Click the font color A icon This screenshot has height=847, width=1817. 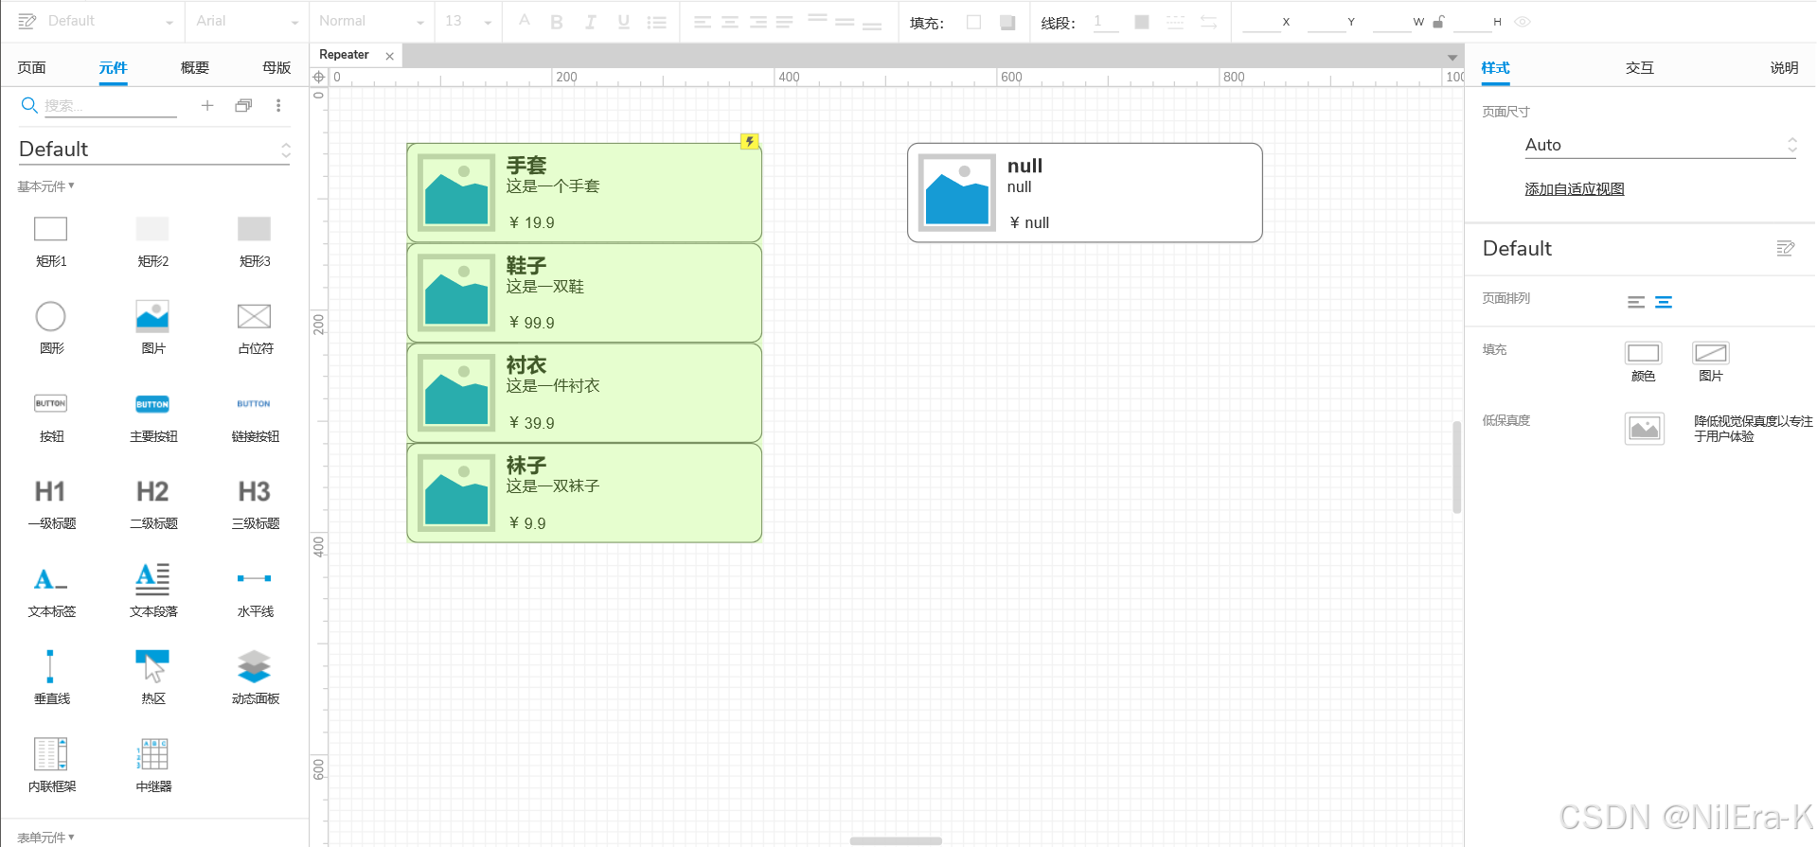pyautogui.click(x=524, y=21)
